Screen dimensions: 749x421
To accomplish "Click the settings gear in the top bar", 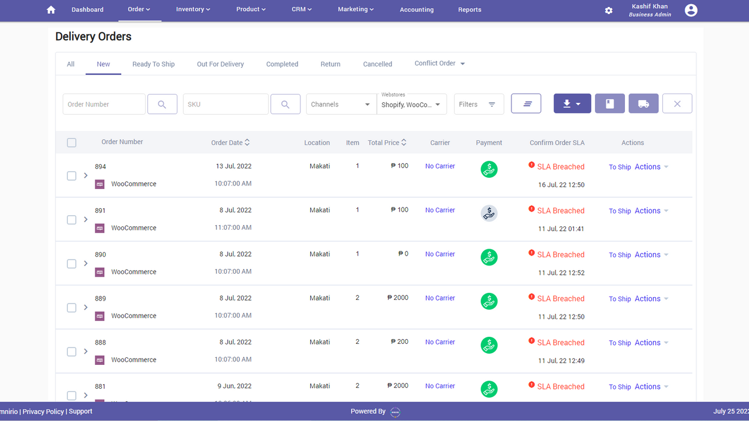I will click(608, 10).
